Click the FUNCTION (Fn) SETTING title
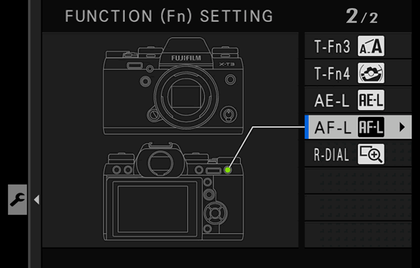420x268 pixels. 169,16
